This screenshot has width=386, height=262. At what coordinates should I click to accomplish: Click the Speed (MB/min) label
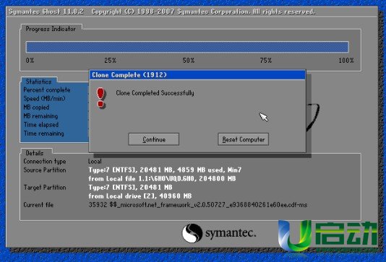pos(44,99)
